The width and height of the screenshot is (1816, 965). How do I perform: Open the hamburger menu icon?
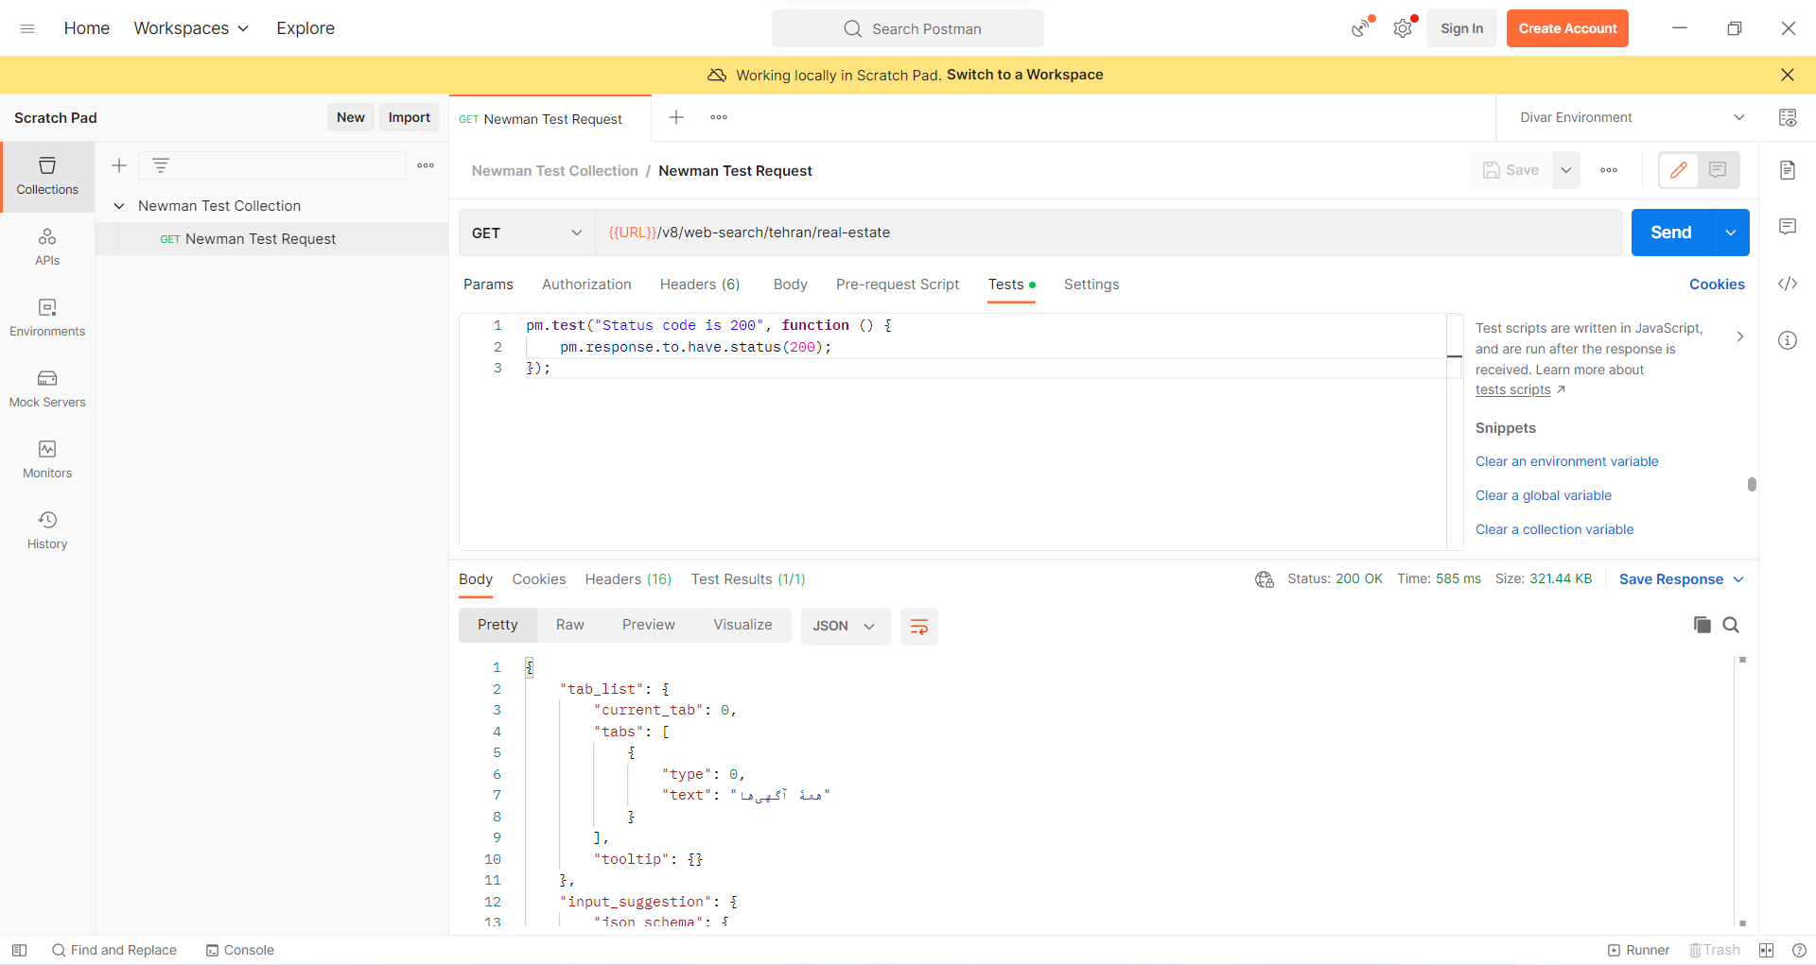(27, 28)
